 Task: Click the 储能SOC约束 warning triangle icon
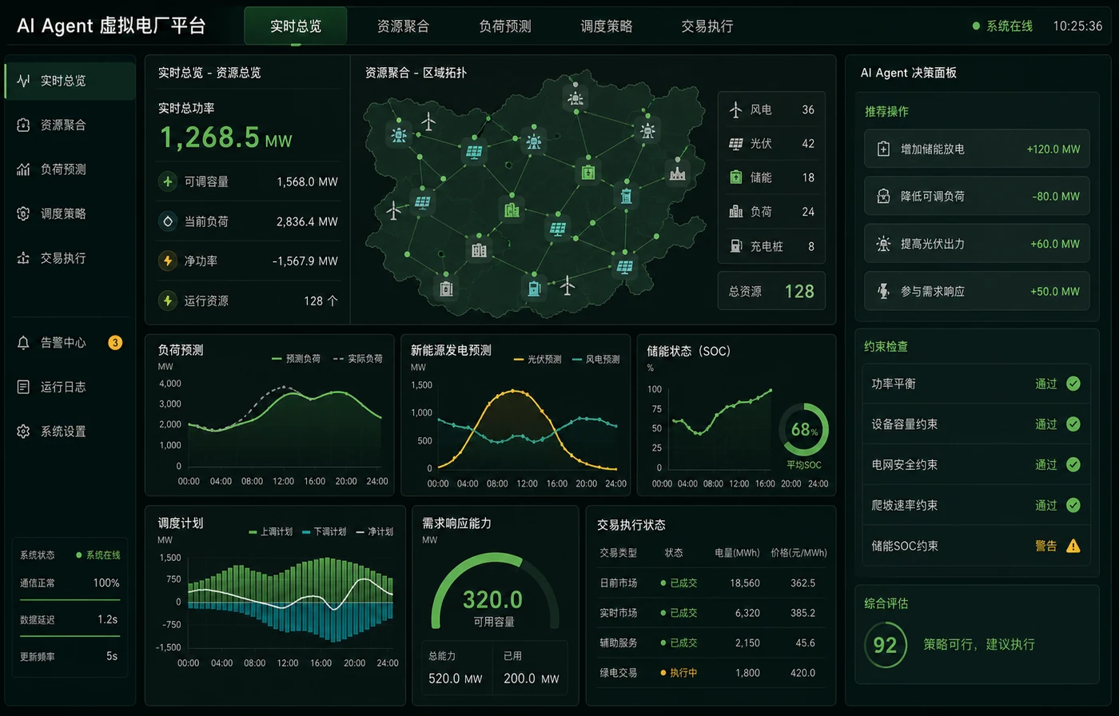click(x=1073, y=546)
